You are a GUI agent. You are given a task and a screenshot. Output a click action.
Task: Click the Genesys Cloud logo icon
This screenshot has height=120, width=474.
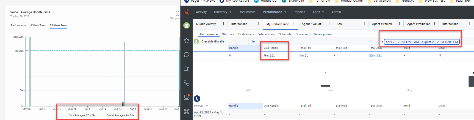click(x=187, y=12)
